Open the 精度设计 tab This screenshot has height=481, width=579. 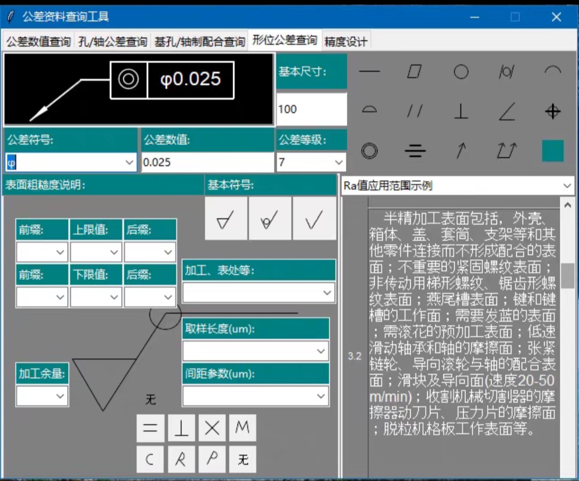coord(346,41)
